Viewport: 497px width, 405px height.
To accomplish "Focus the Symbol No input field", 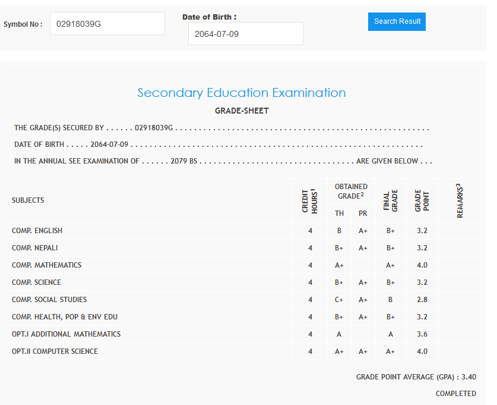I will coord(107,24).
